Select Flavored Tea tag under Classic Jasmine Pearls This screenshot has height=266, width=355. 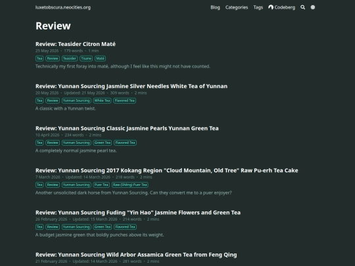tap(125, 143)
